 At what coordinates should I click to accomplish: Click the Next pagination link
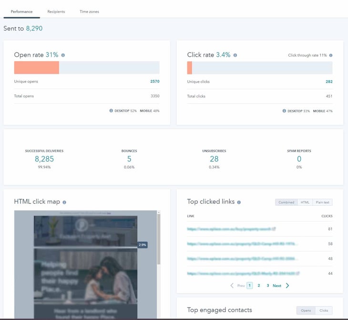tap(277, 286)
